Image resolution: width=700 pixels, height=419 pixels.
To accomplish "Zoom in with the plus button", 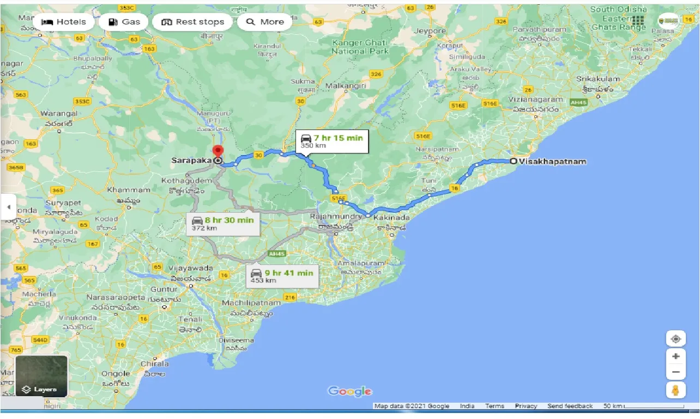I will click(x=675, y=356).
